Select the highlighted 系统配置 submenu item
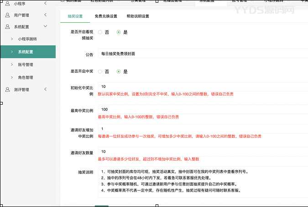 pos(28,52)
